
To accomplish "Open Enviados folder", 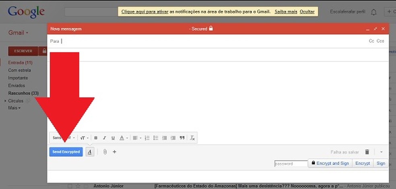I will coord(16,85).
